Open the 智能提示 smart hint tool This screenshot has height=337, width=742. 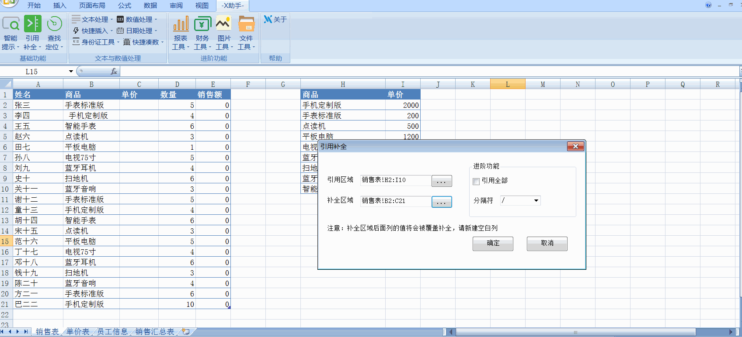click(x=11, y=33)
